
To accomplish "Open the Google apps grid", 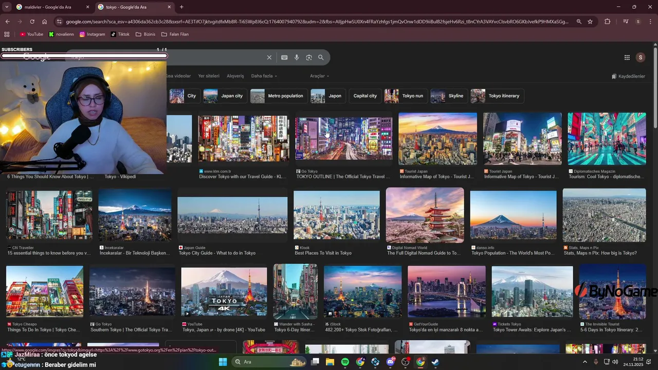I will [627, 58].
